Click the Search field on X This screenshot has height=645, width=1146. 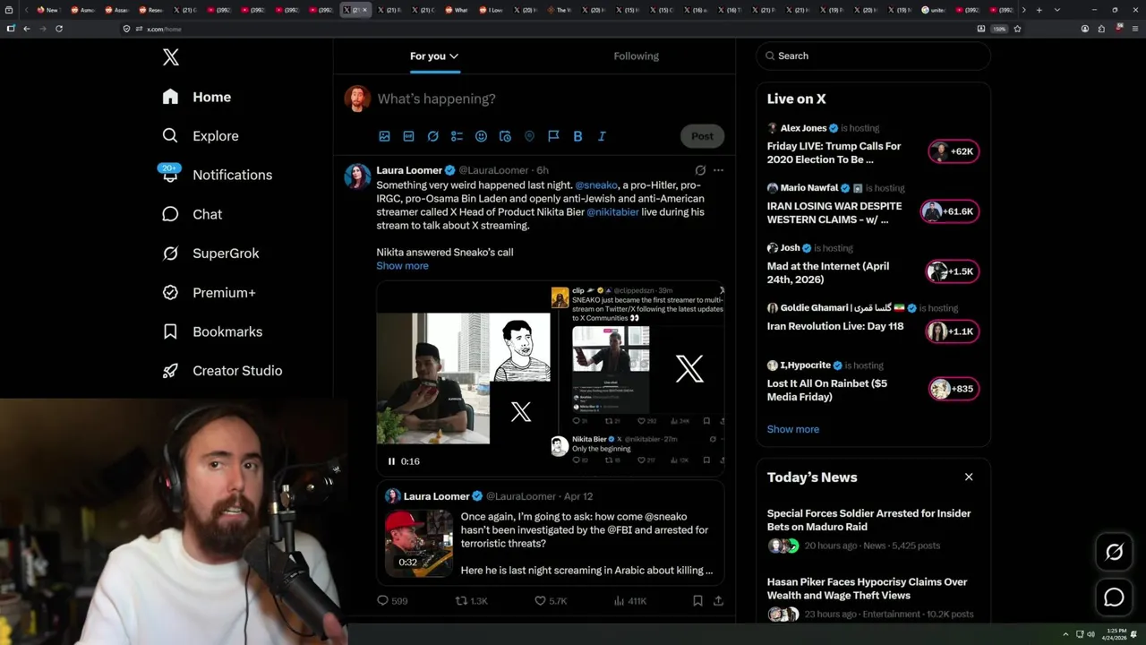pyautogui.click(x=873, y=56)
